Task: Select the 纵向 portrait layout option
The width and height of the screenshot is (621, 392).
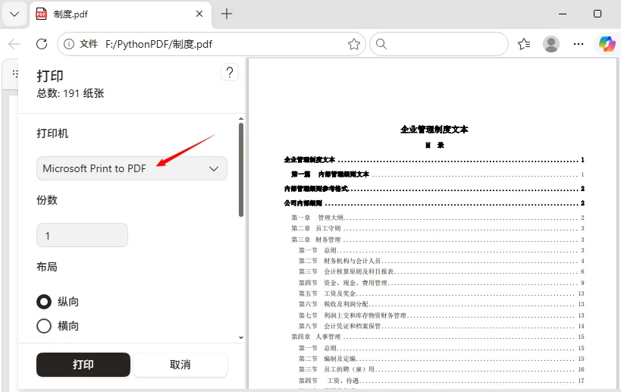Action: (44, 302)
